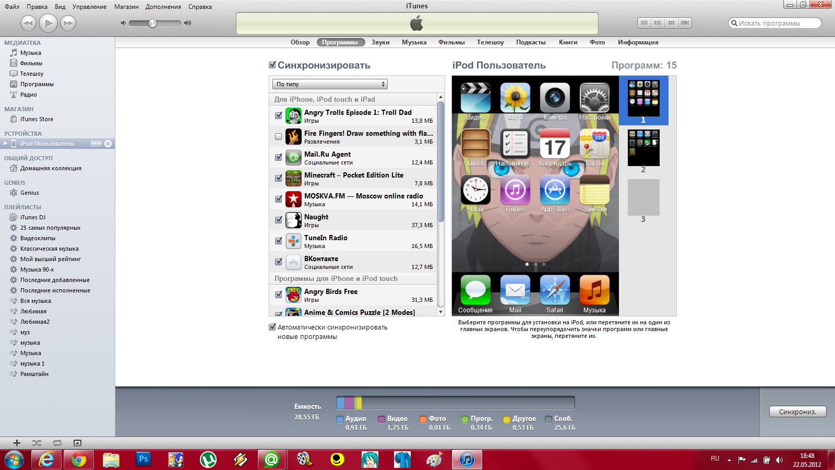Screen dimensions: 835x470
Task: Click the Safari icon in the iPod dock
Action: 555,290
